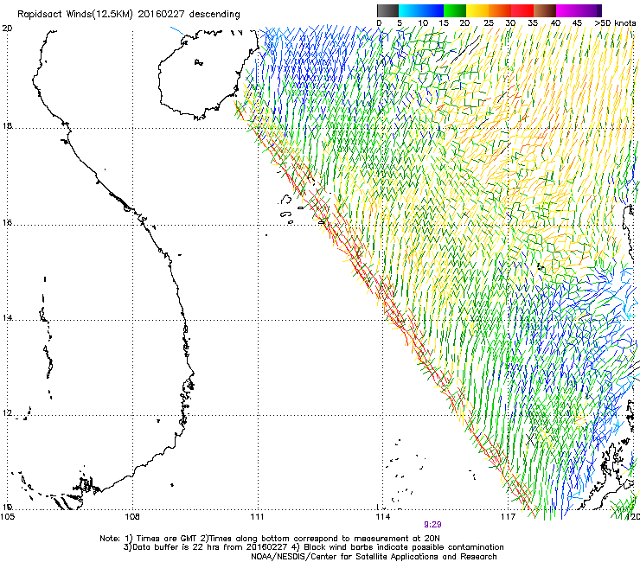The image size is (640, 562).
Task: Click the '>50 knots' legend label
Action: pyautogui.click(x=615, y=22)
